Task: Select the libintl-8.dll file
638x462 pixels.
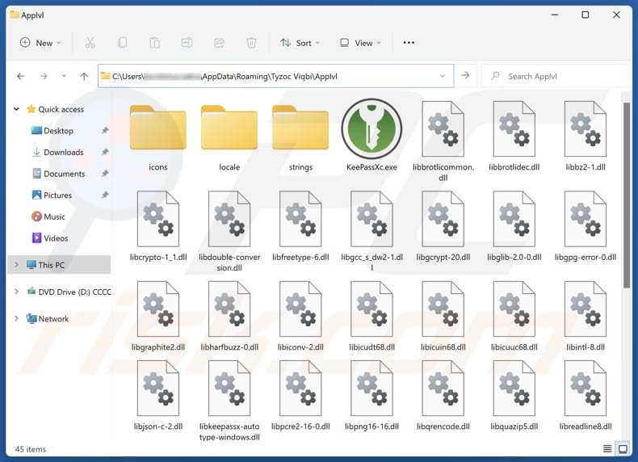Action: pyautogui.click(x=586, y=316)
